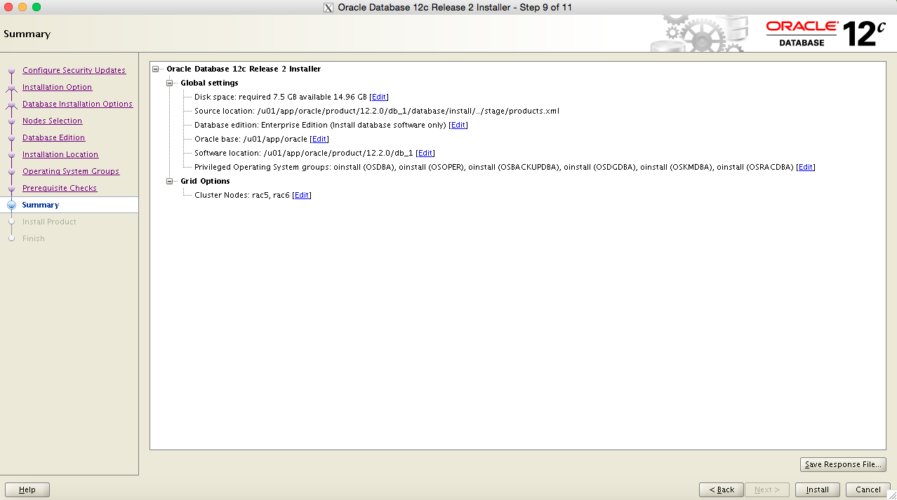Edit the Oracle base location
Image resolution: width=897 pixels, height=500 pixels.
[x=319, y=139]
